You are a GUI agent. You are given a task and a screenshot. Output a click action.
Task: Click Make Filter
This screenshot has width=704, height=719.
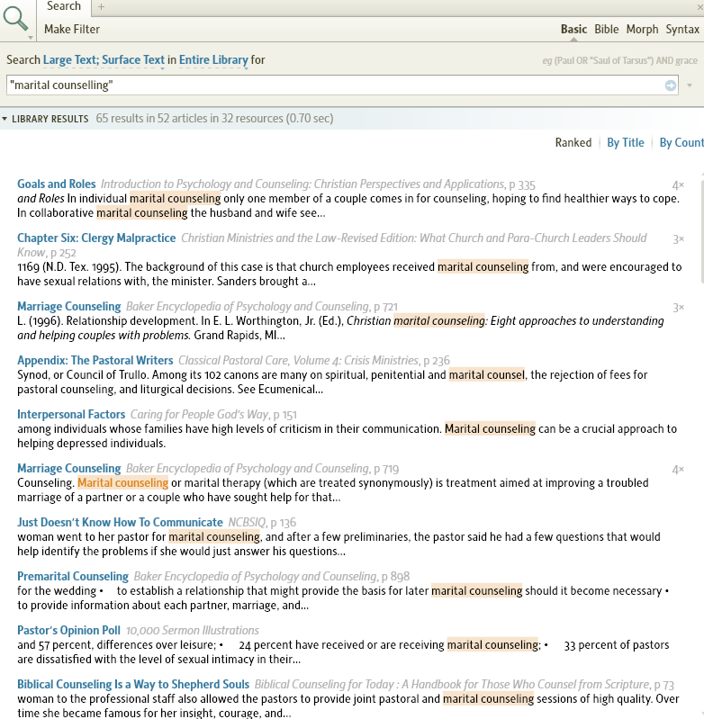point(72,30)
